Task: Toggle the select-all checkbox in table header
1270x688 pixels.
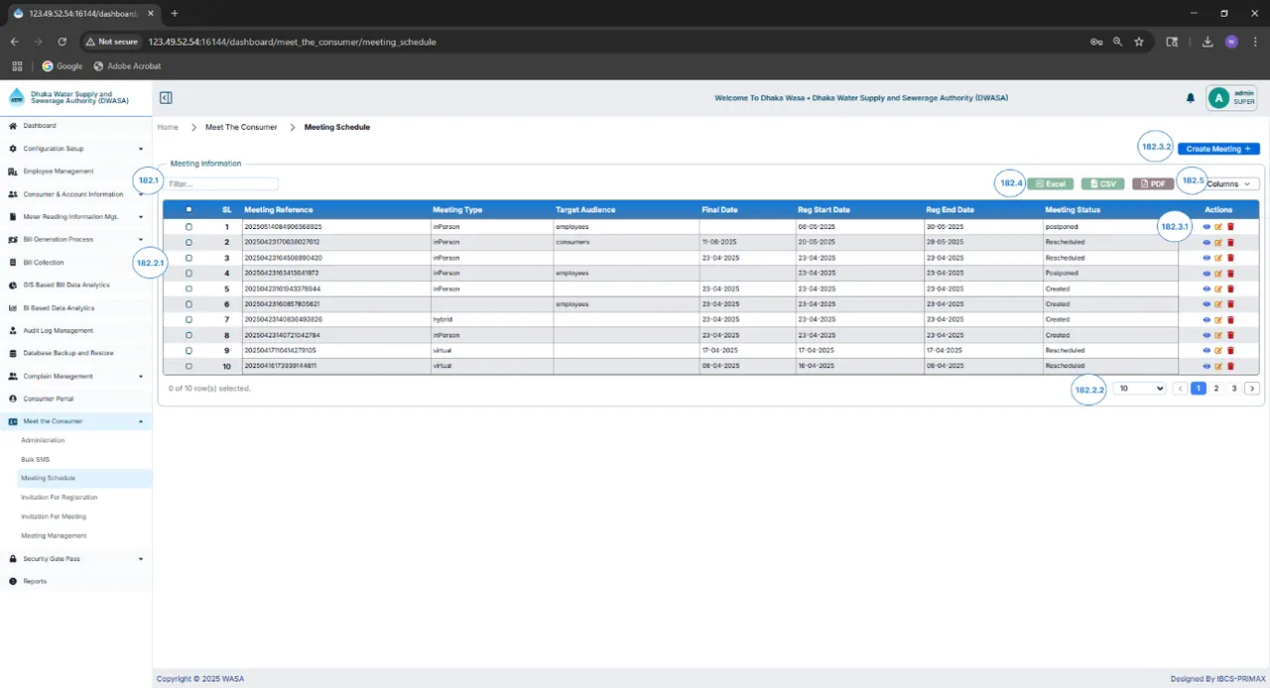Action: point(189,209)
